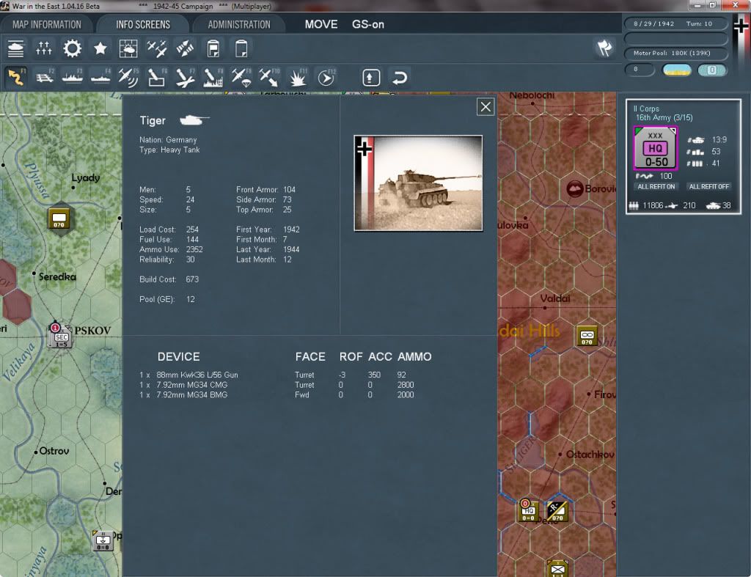751x577 pixels.
Task: Open the ADMINISTRATION tab
Action: point(239,24)
